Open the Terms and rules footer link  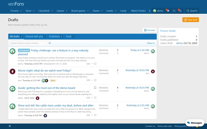165,126
